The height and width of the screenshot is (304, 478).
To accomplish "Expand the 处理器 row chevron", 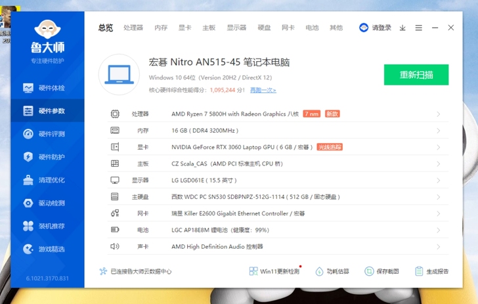I will (439, 114).
